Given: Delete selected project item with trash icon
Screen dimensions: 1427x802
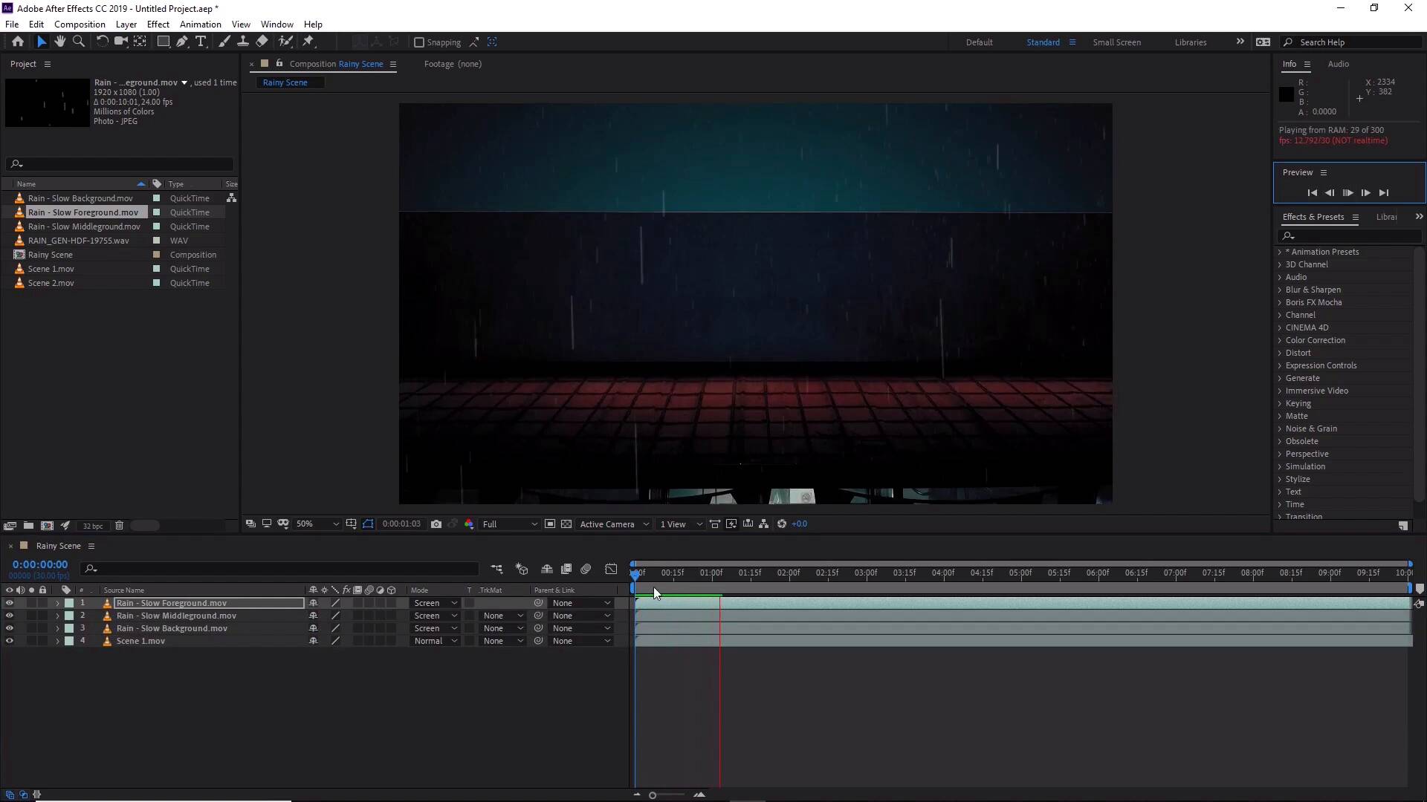Looking at the screenshot, I should pyautogui.click(x=119, y=526).
